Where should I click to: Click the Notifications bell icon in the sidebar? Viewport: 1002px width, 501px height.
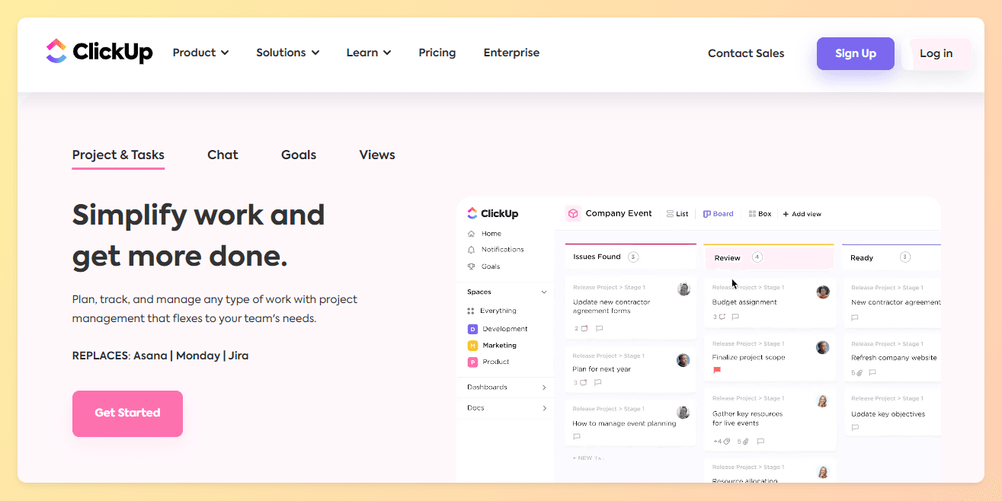tap(472, 250)
